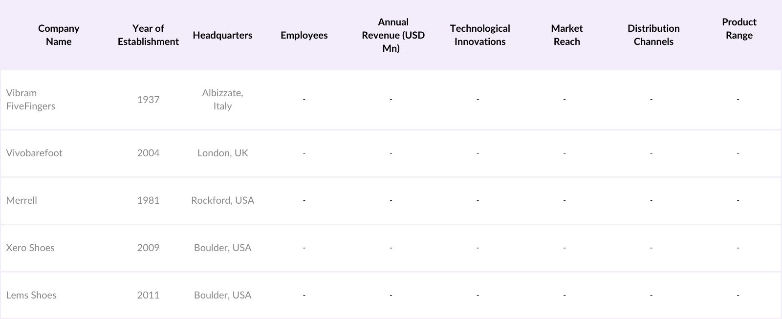Select the Vivobarefoot company cell
Screen dimensions: 782x319
coord(34,153)
